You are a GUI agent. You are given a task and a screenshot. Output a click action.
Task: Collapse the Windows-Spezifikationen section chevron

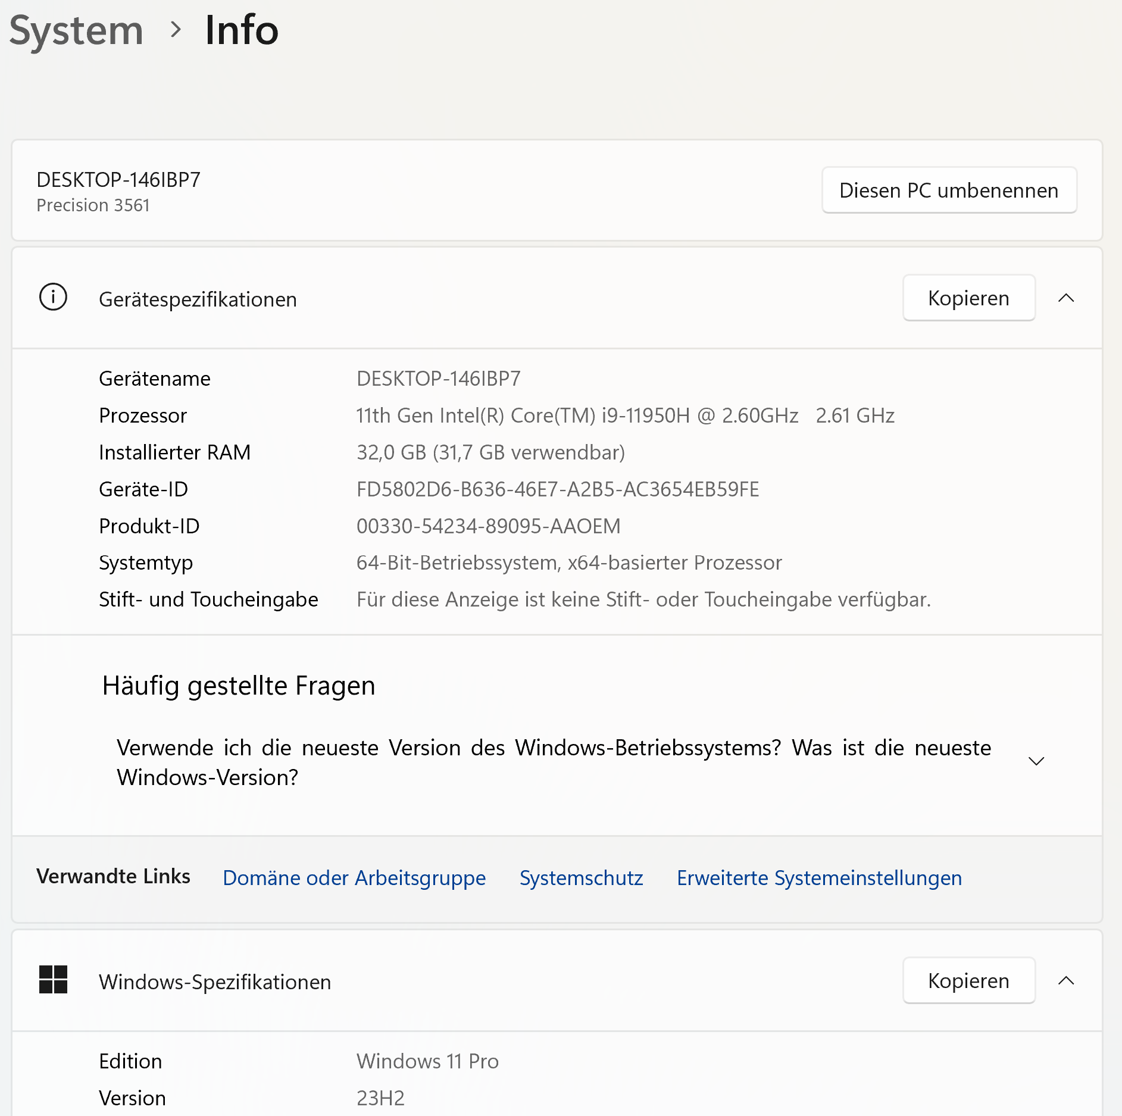[1066, 981]
